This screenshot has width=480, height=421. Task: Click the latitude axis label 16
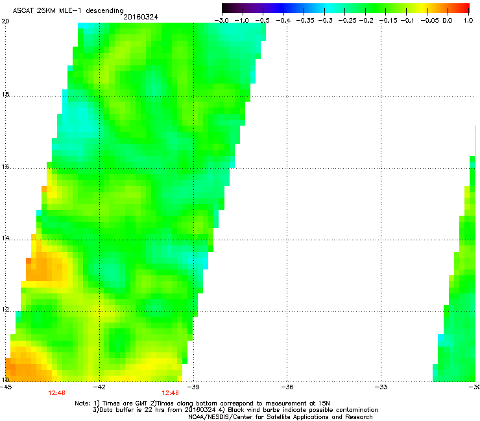point(5,167)
